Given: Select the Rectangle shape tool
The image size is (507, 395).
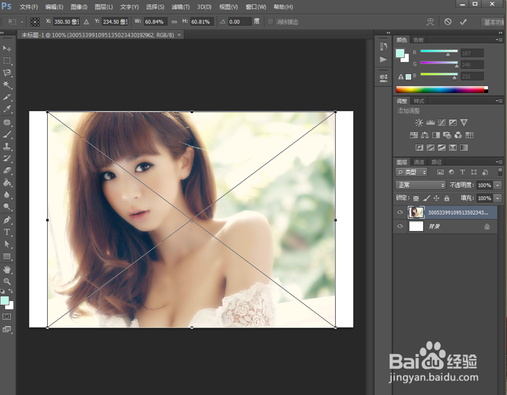Looking at the screenshot, I should (x=7, y=257).
